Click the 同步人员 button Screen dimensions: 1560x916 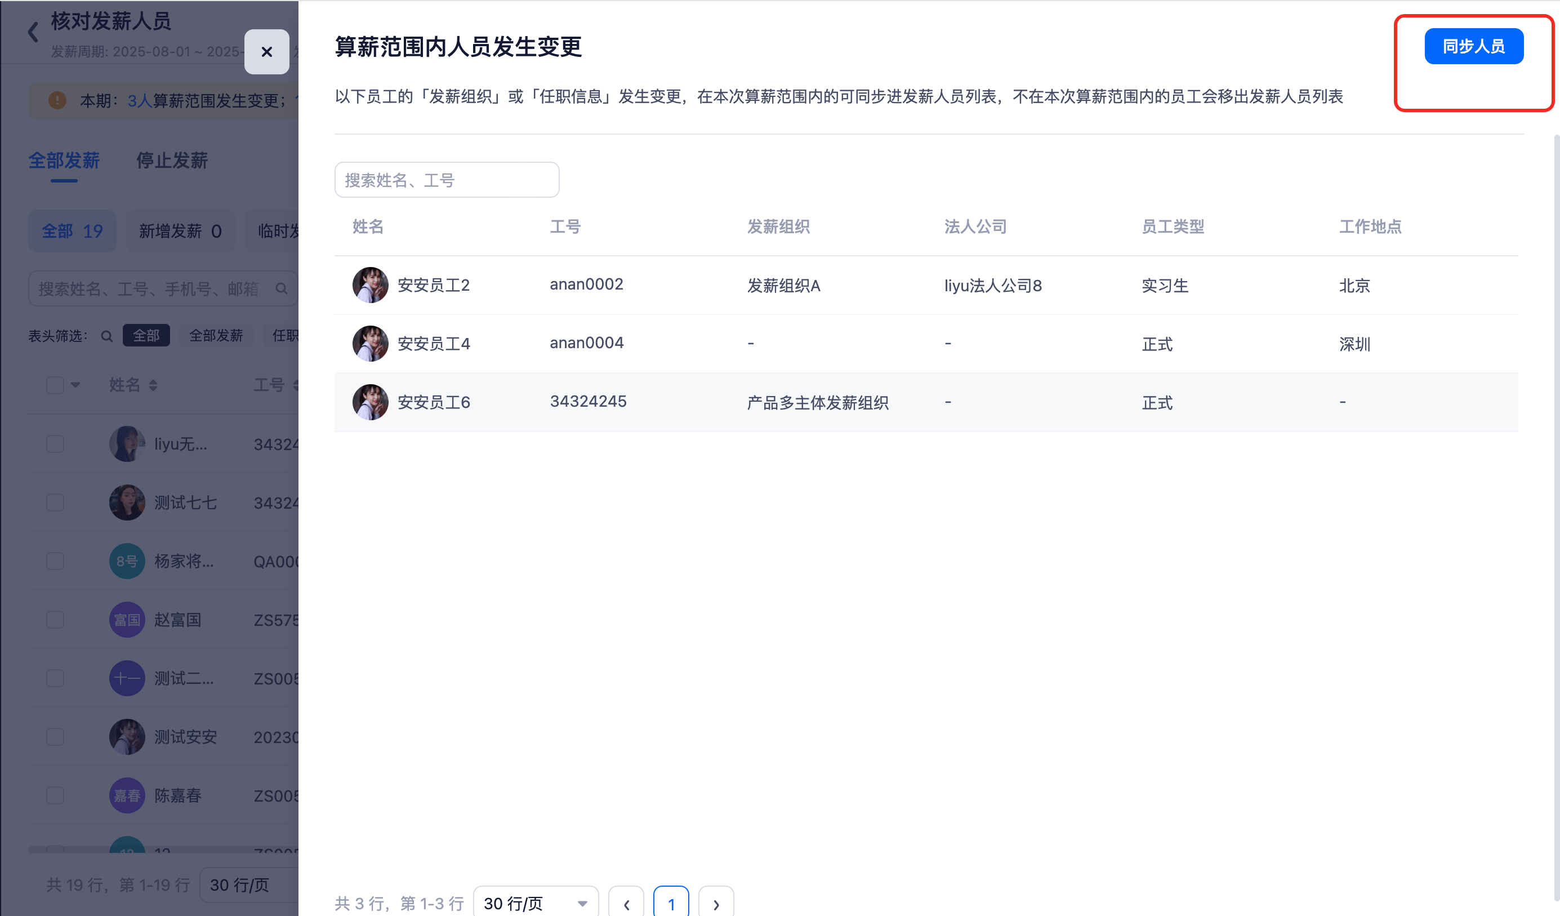pos(1473,46)
